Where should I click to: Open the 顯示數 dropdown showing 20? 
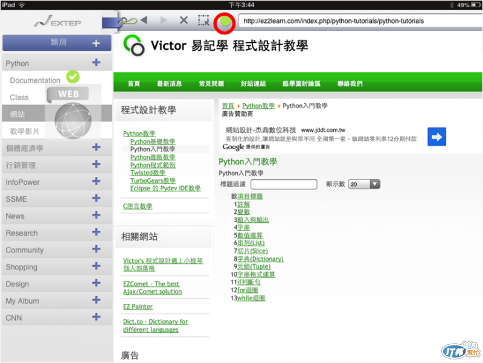coord(364,184)
